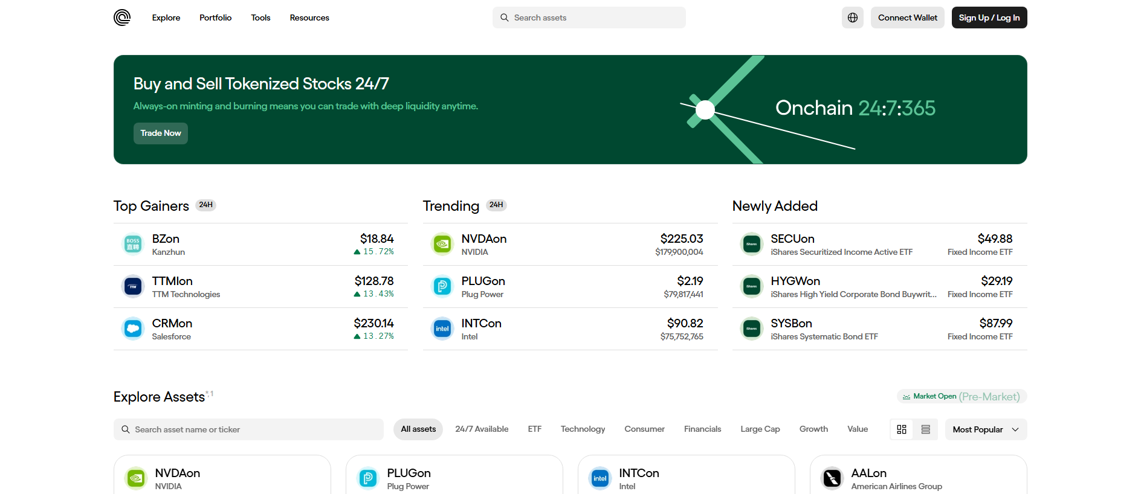Click the BZon 15.72% gain value

point(373,252)
